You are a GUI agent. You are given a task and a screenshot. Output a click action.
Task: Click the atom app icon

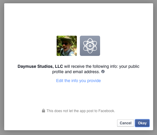click(x=90, y=46)
